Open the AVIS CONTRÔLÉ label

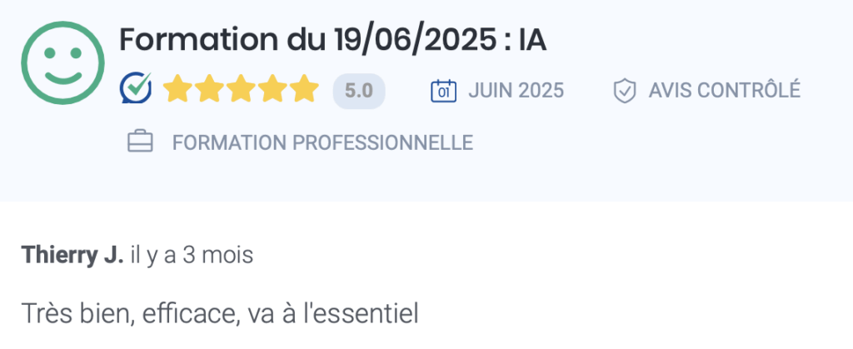coord(724,90)
